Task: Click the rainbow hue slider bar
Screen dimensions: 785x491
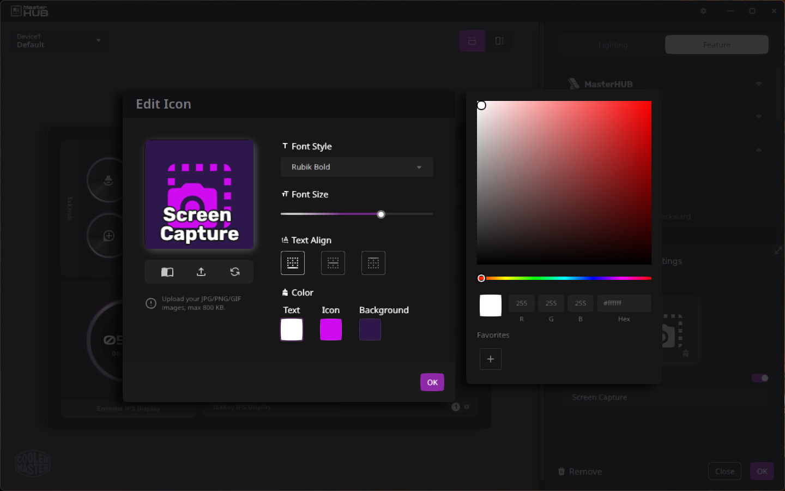Action: click(564, 278)
